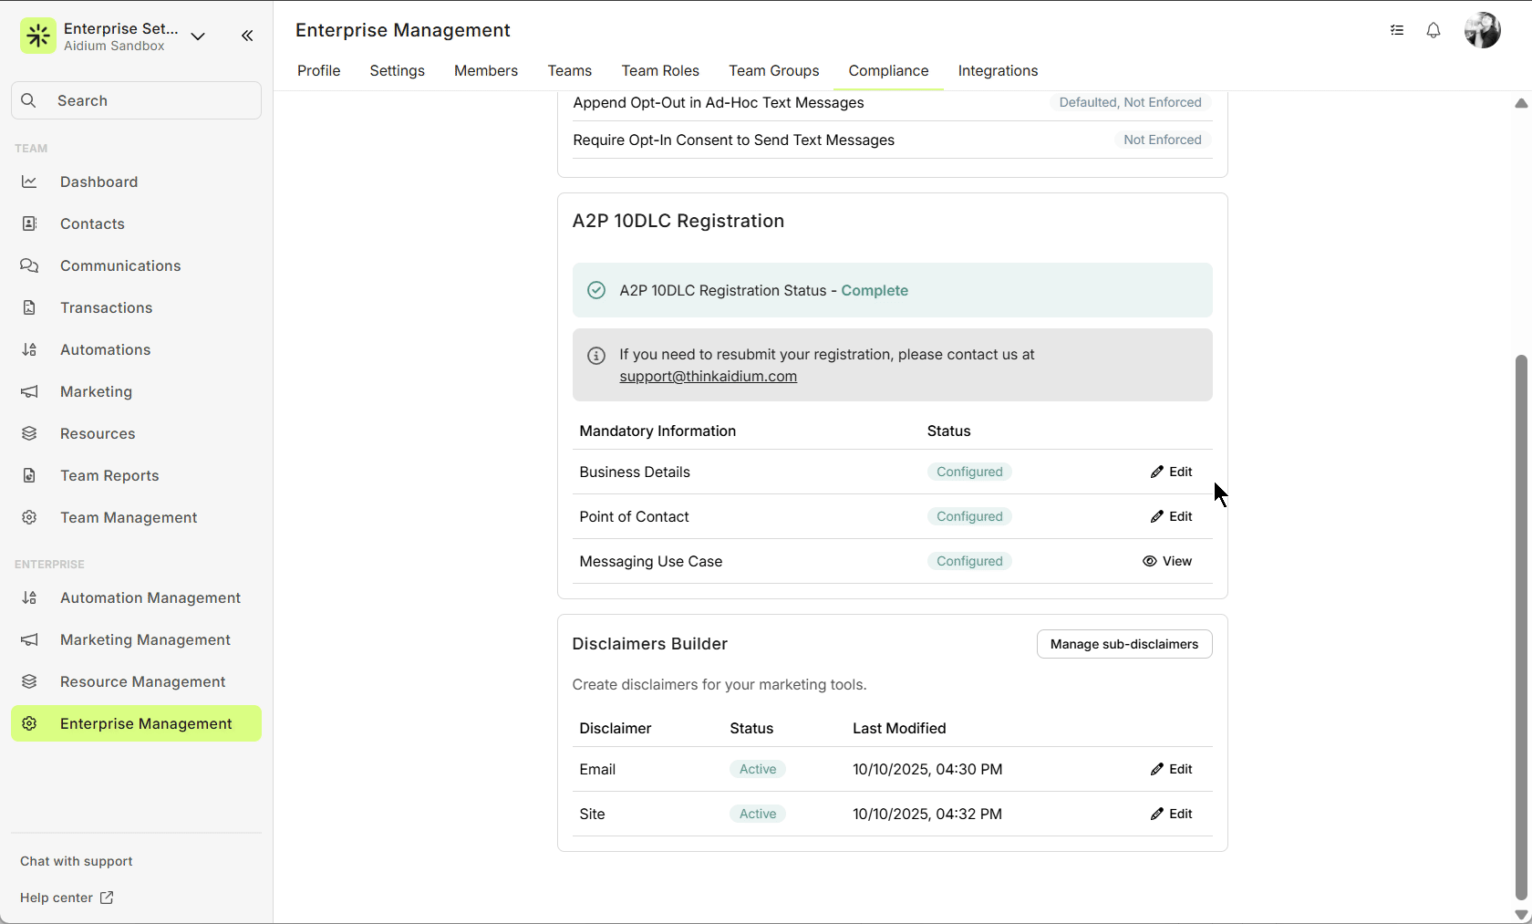Click the scrollbar down arrow
Viewport: 1532px width, 924px height.
[x=1521, y=915]
